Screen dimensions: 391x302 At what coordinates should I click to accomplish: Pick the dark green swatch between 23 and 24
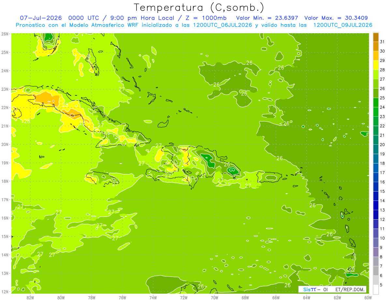pyautogui.click(x=376, y=112)
